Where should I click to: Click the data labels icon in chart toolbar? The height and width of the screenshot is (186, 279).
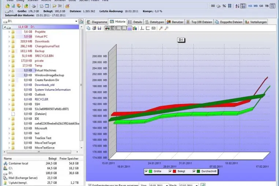pos(153,28)
